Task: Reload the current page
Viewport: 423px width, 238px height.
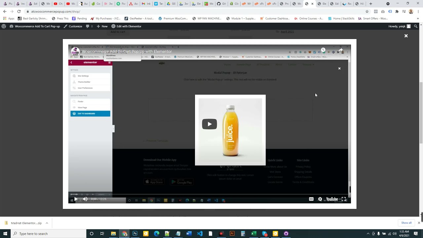Action: (19, 11)
